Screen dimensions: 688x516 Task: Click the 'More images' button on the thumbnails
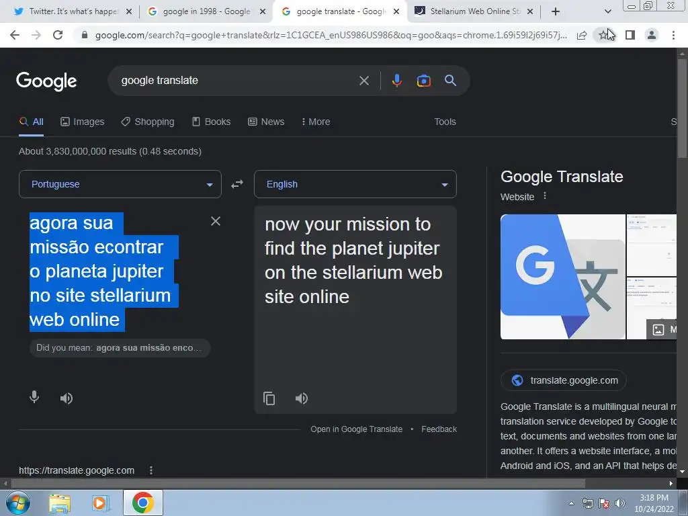click(662, 329)
